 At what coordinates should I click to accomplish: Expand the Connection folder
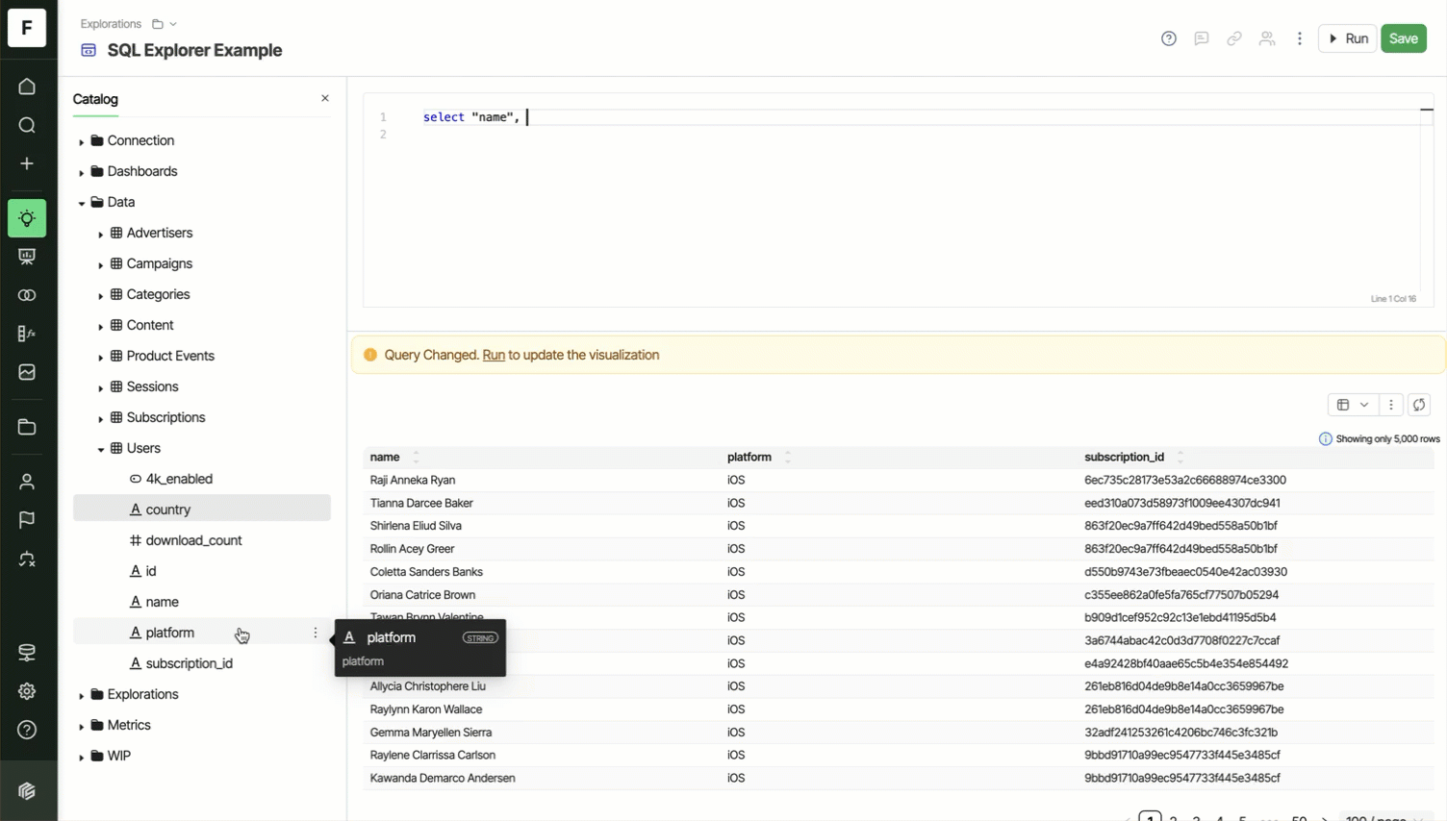coord(82,141)
